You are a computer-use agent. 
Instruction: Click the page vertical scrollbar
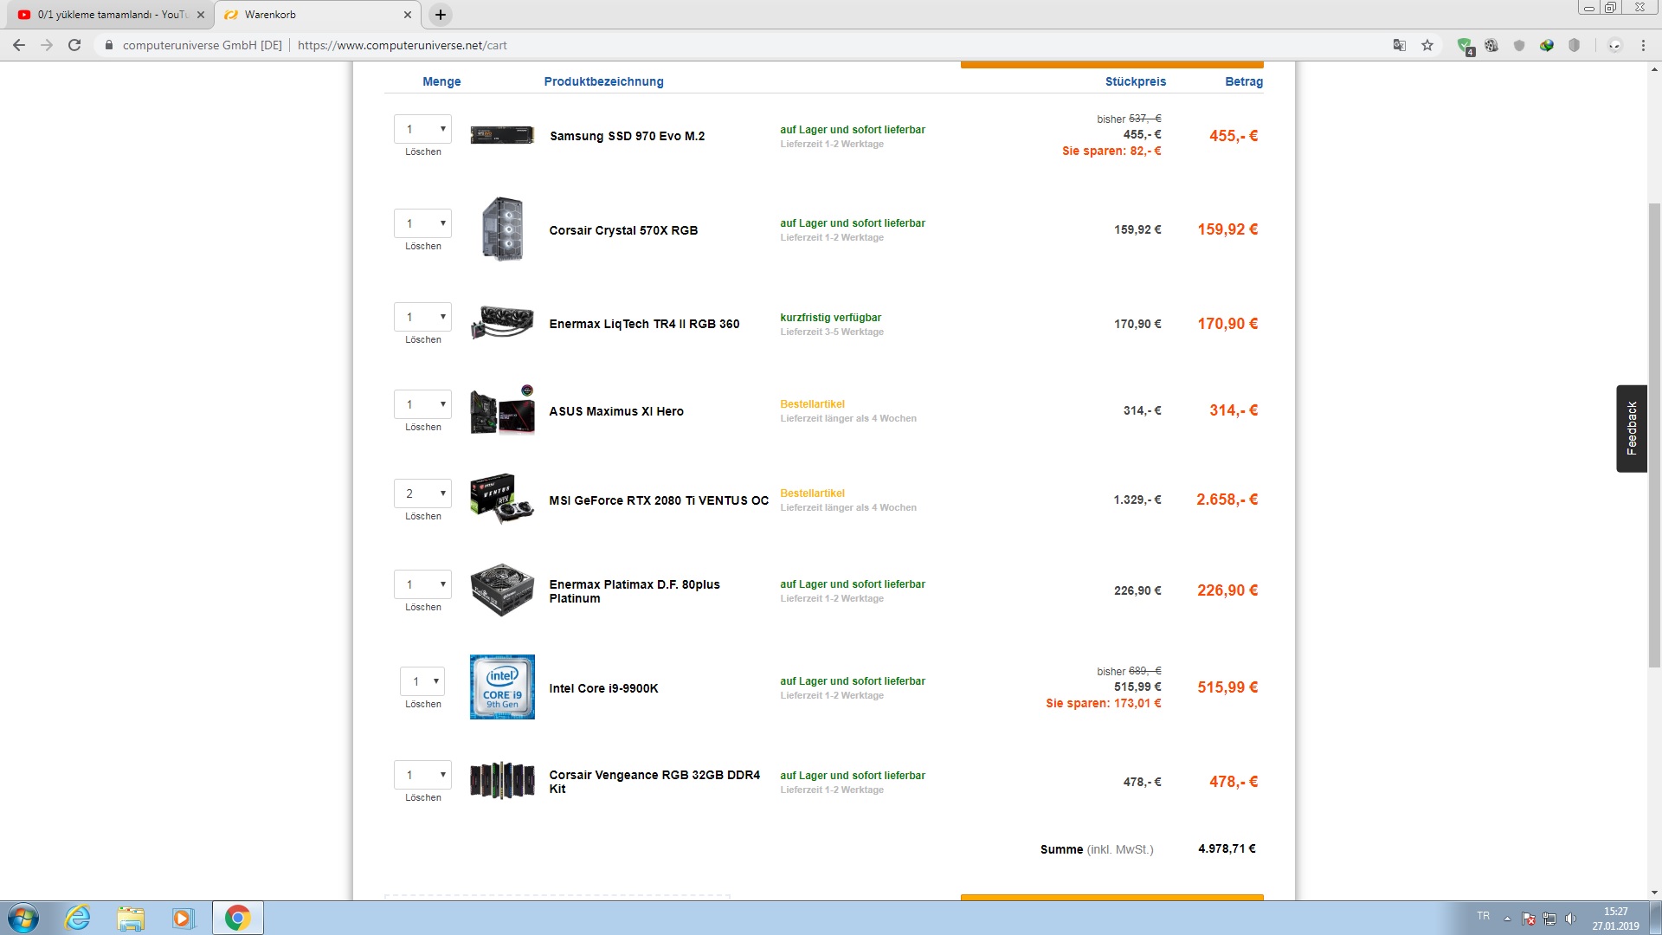(1654, 435)
